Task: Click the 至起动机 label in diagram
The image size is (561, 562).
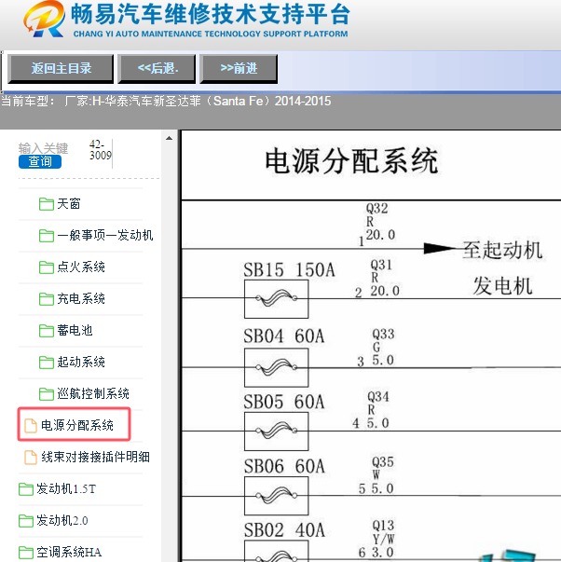Action: [502, 250]
